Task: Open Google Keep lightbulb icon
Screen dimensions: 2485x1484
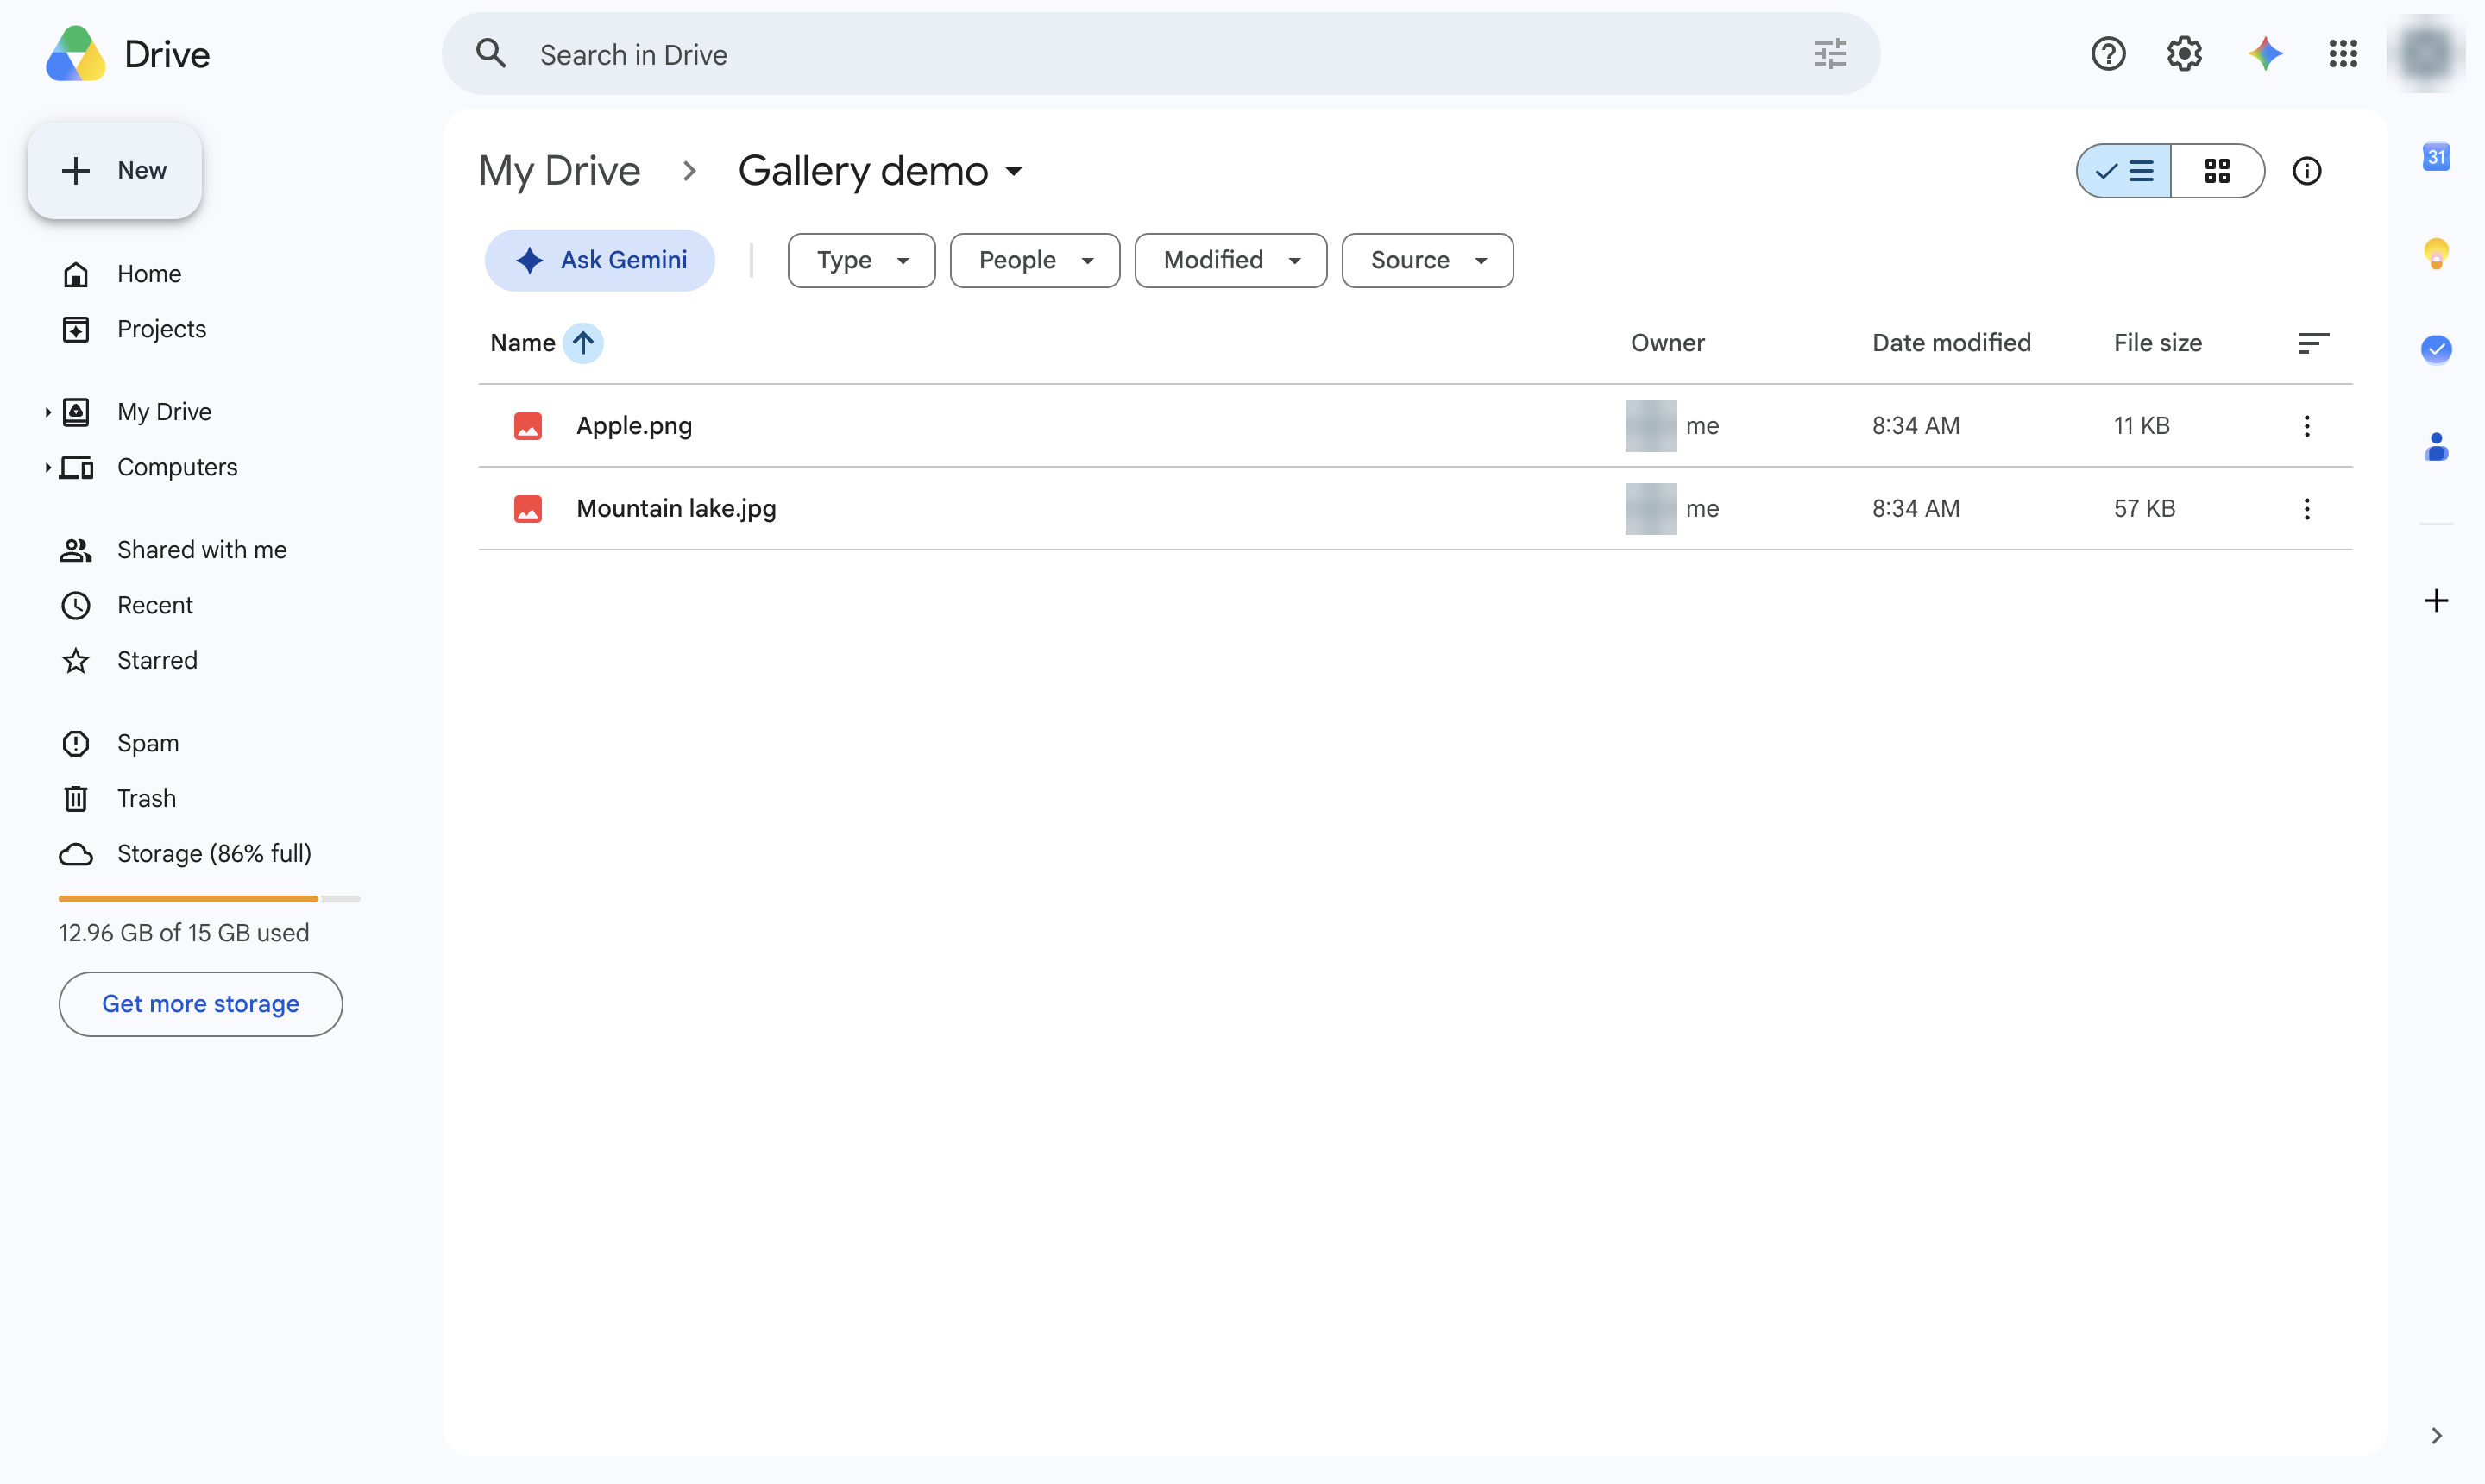Action: coord(2436,252)
